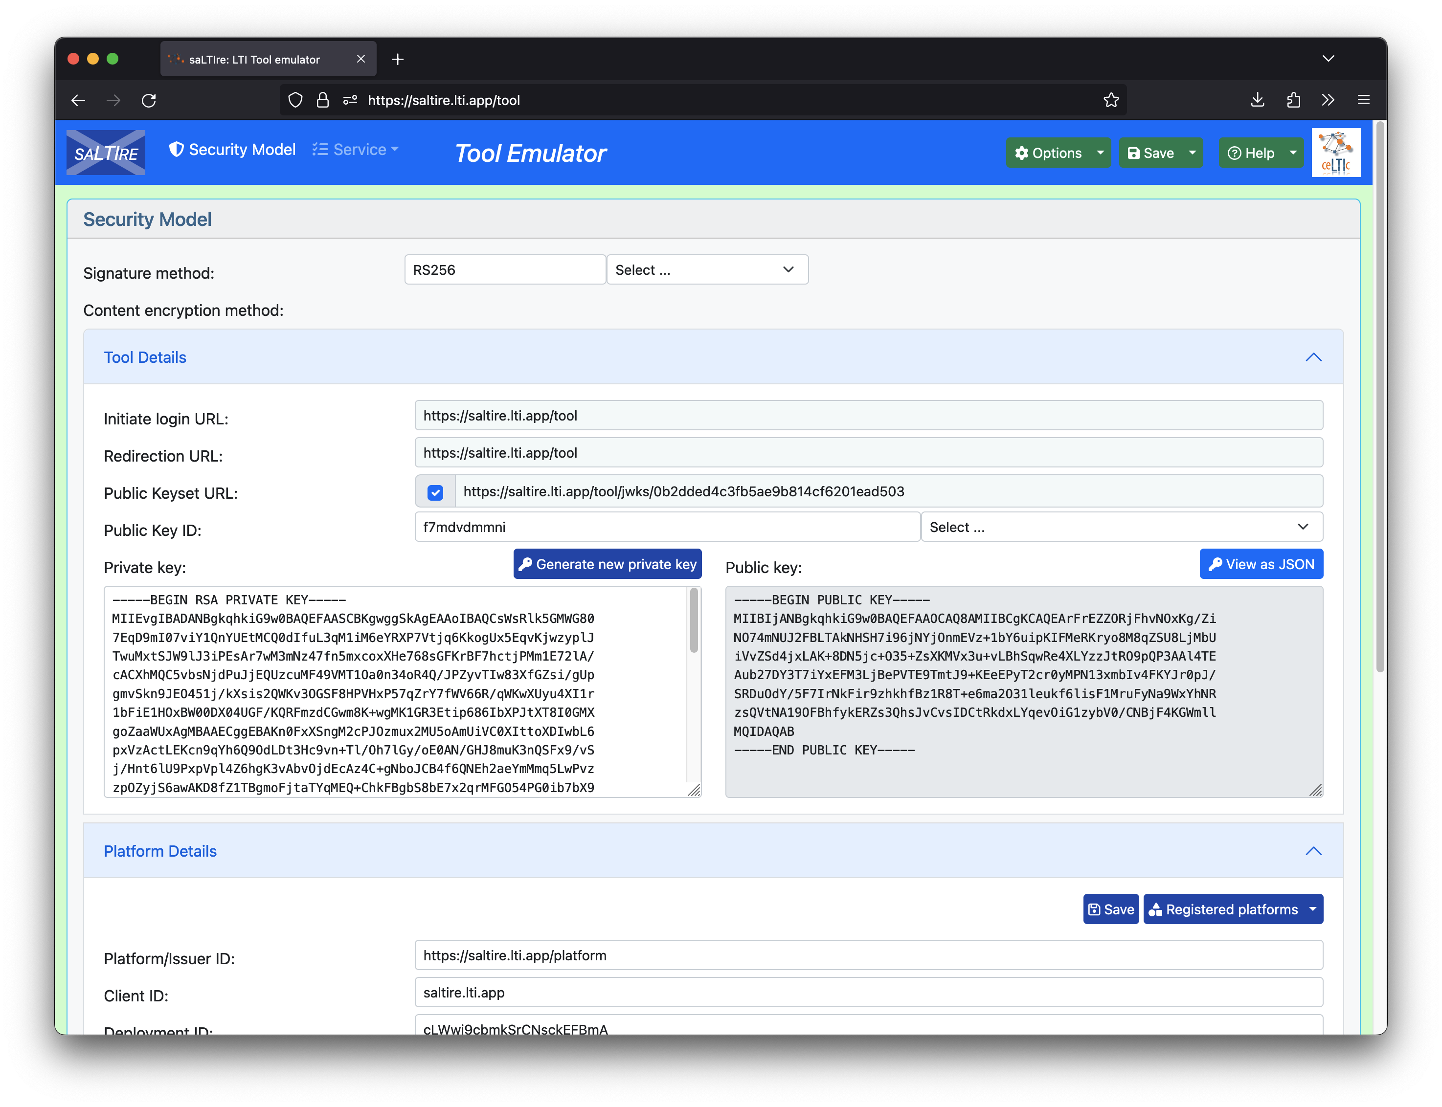Click the Save icon button
1442x1107 pixels.
pyautogui.click(x=1151, y=153)
